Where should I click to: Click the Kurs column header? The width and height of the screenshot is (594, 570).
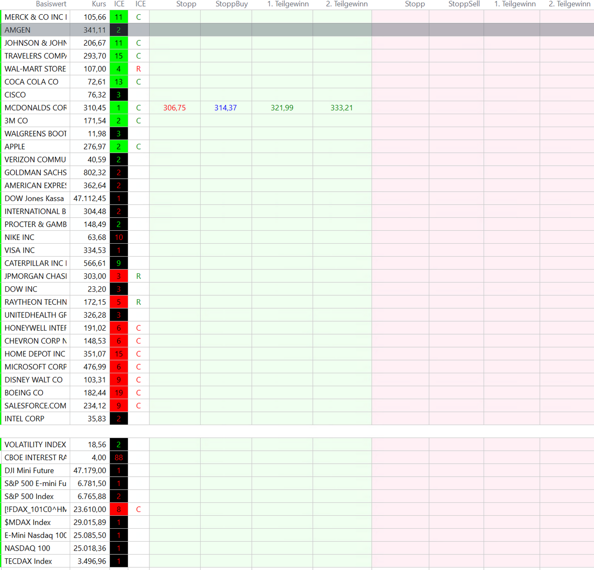(99, 4)
